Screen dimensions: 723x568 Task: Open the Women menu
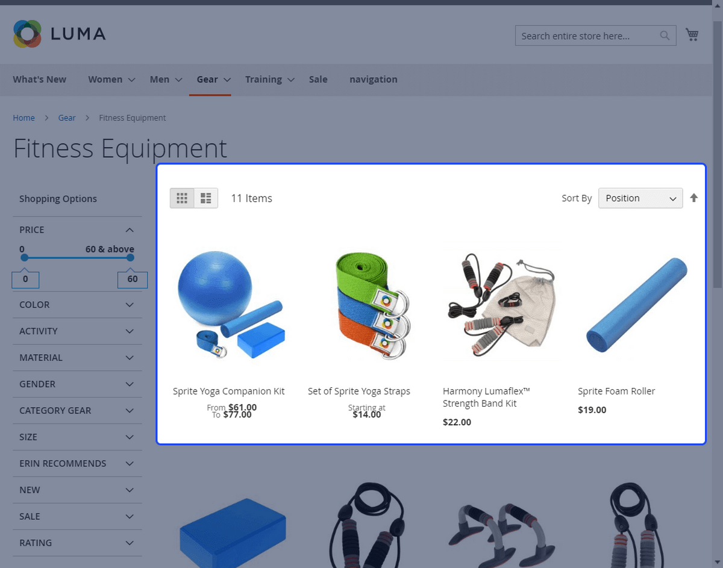[111, 80]
